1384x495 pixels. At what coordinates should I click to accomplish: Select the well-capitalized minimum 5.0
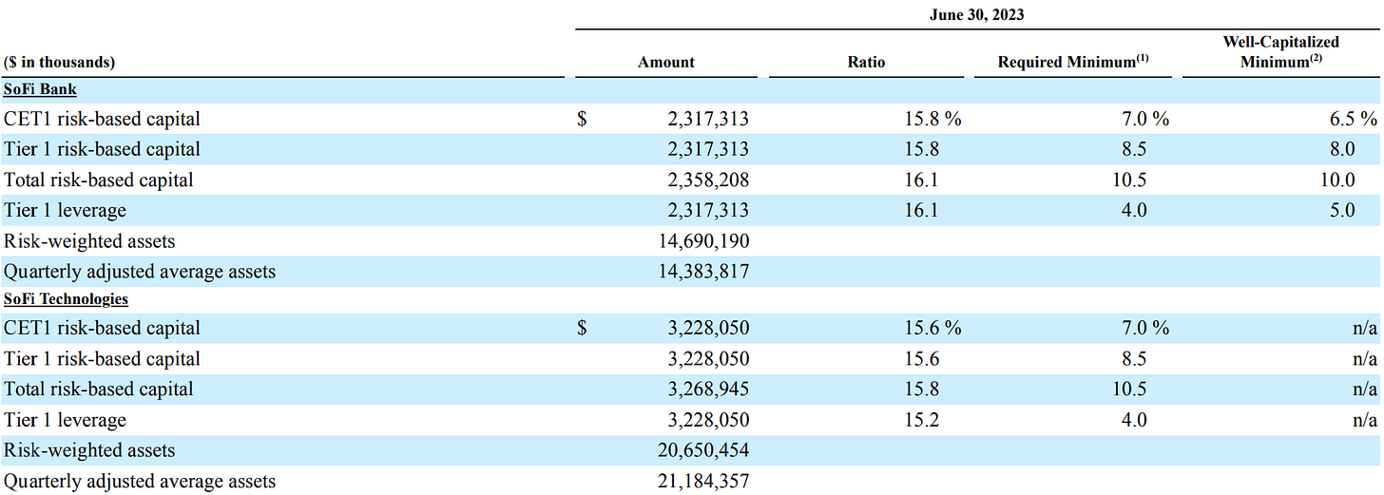click(1342, 210)
